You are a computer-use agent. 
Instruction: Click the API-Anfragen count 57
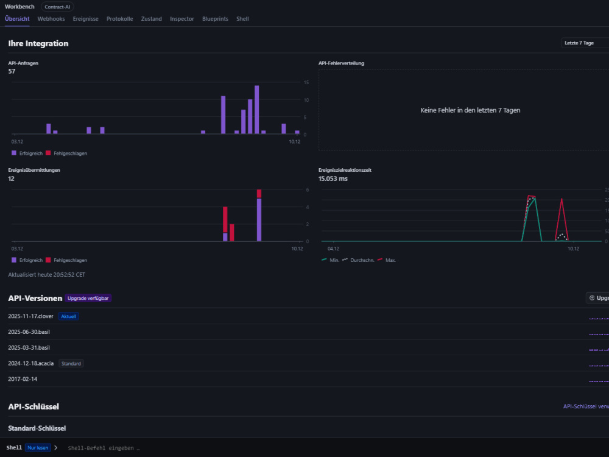12,71
